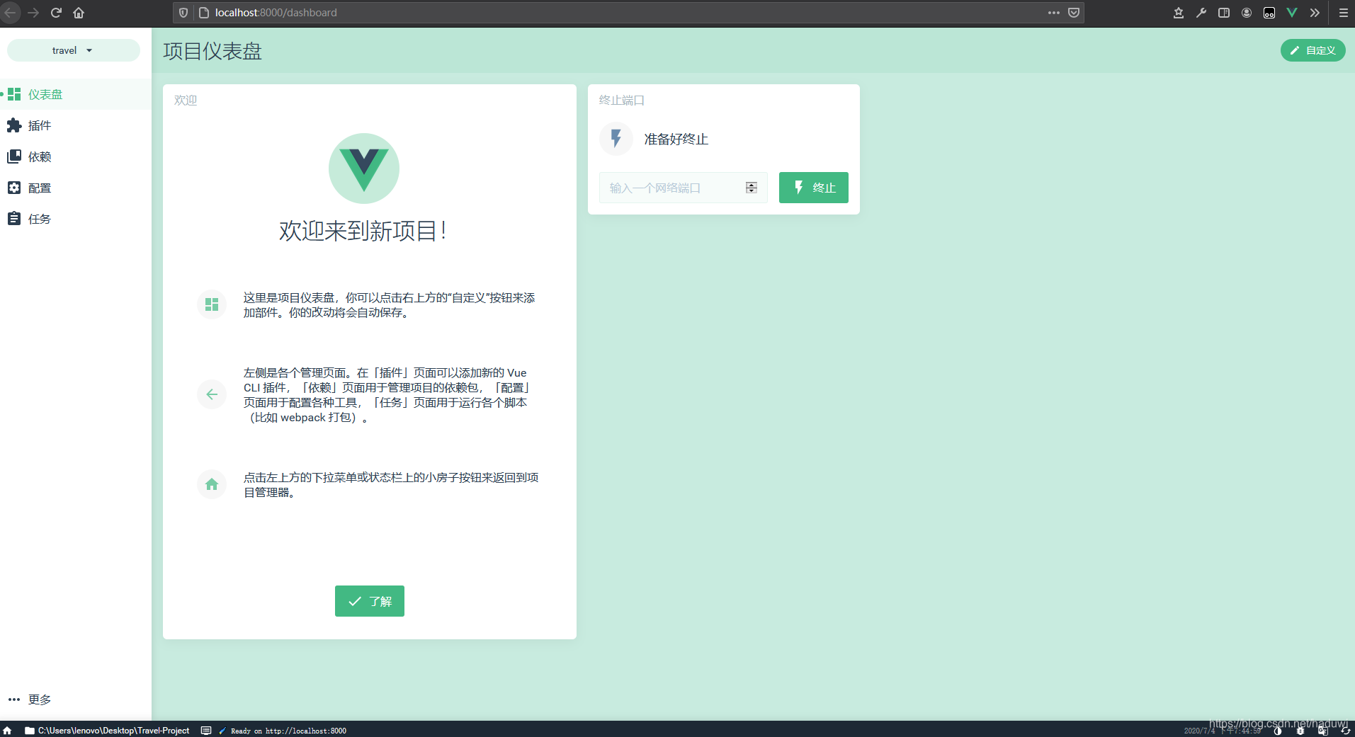
Task: Click the dashboard grid icon in welcome tips
Action: (212, 304)
